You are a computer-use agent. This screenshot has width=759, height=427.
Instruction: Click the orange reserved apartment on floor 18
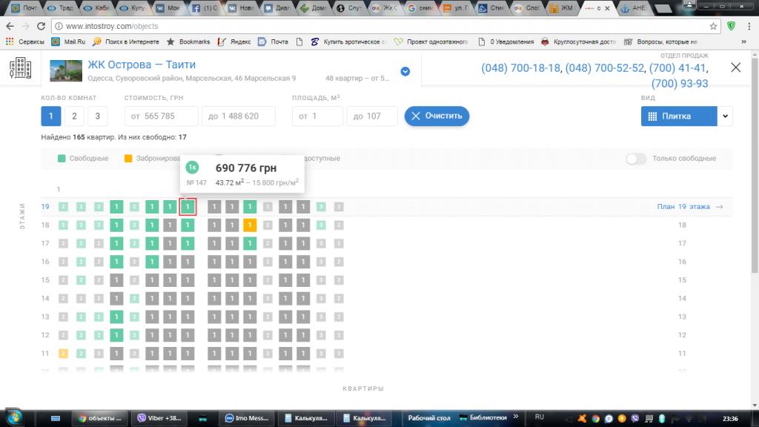(250, 225)
